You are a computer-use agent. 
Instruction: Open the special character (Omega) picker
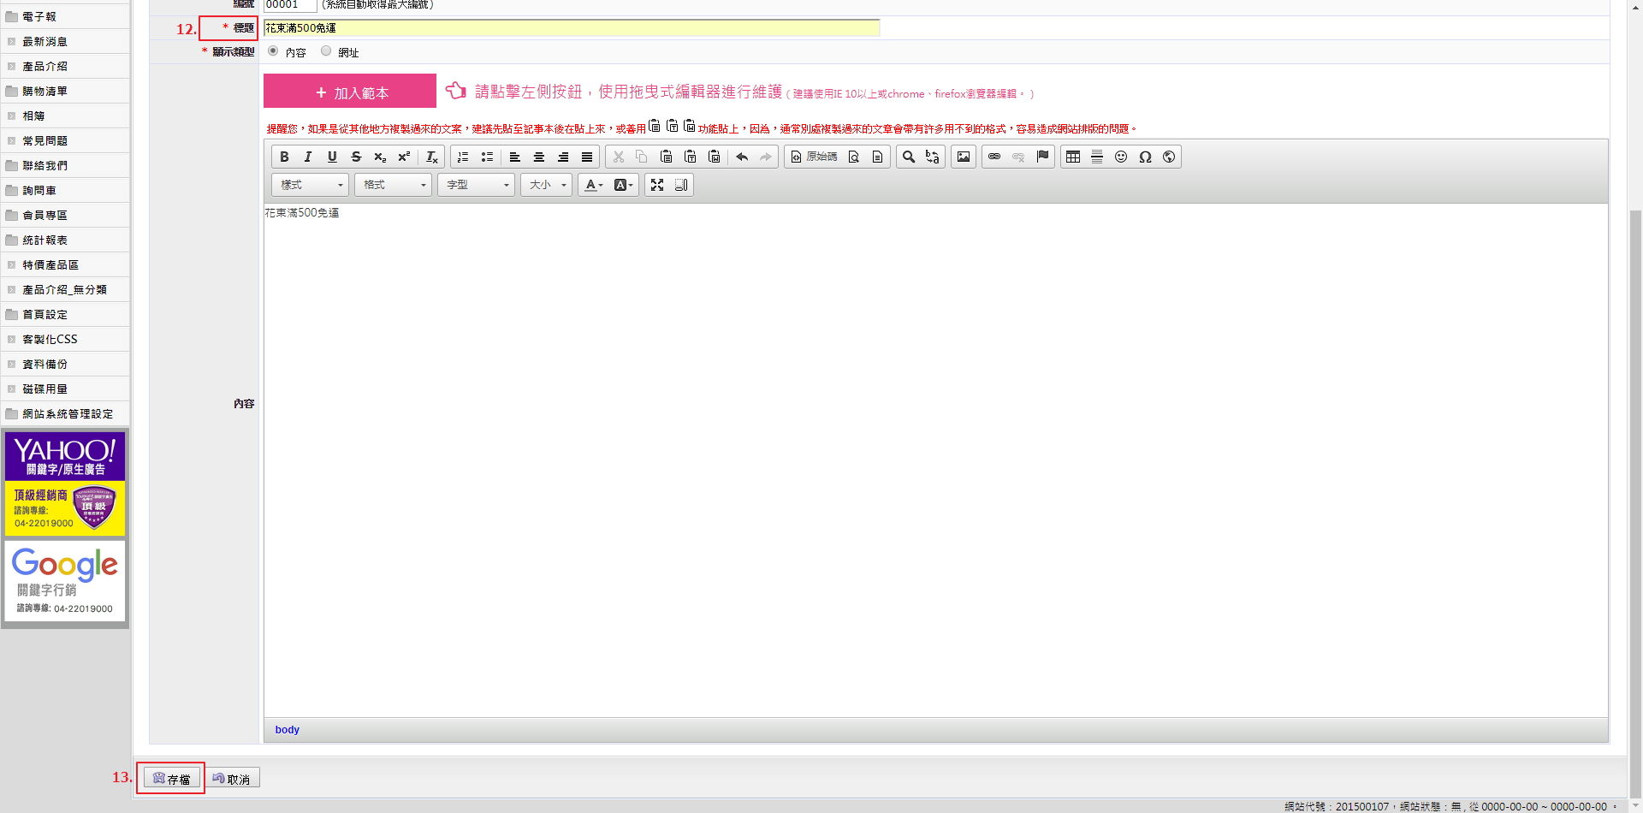click(x=1145, y=157)
